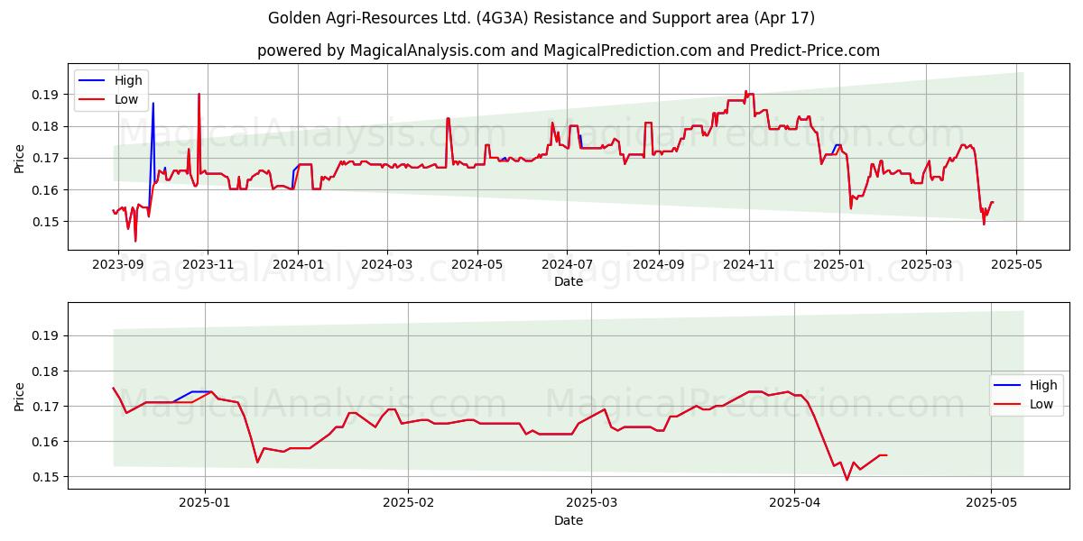The width and height of the screenshot is (1083, 541).
Task: Click the '2024-01' tick label on top chart
Action: [298, 264]
